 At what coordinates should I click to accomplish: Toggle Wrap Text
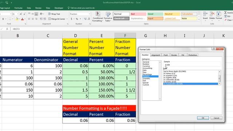(x=54, y=14)
